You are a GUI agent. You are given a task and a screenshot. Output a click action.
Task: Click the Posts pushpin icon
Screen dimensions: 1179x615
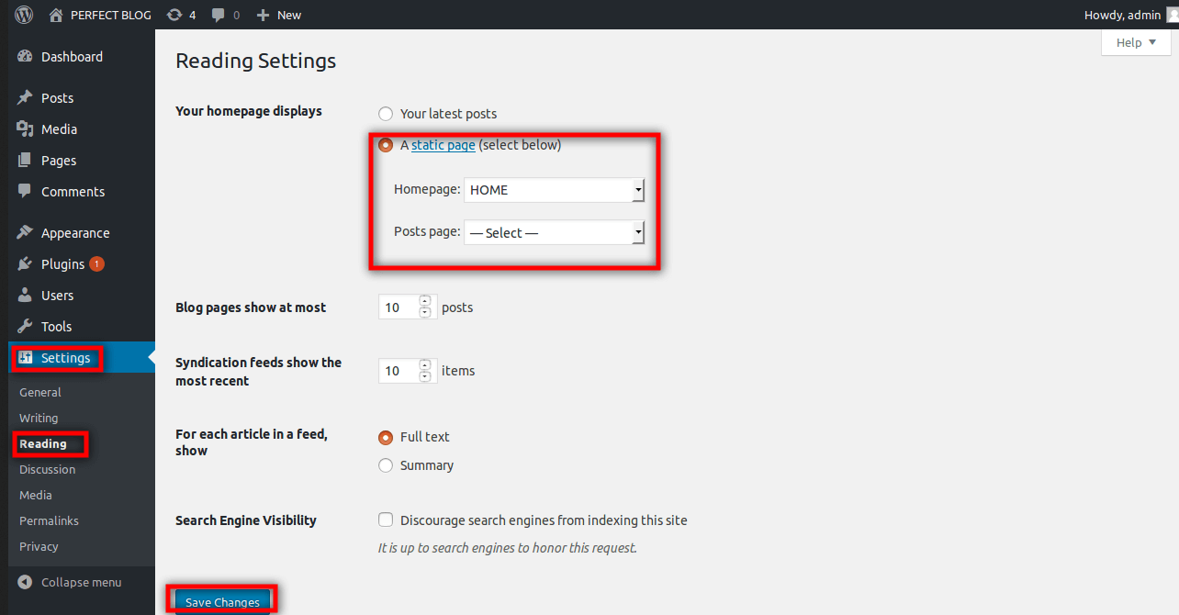25,98
